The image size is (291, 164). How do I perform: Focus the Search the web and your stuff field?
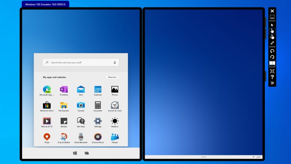click(81, 62)
